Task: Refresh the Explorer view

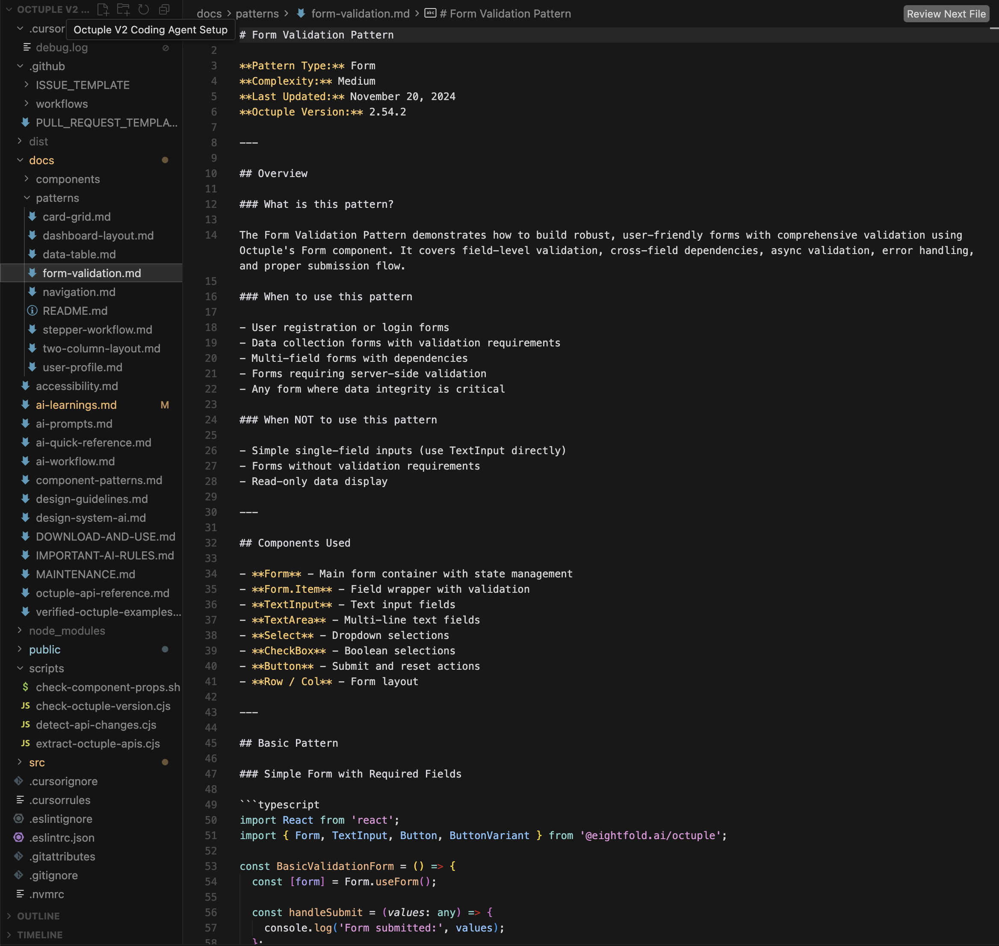Action: 144,9
